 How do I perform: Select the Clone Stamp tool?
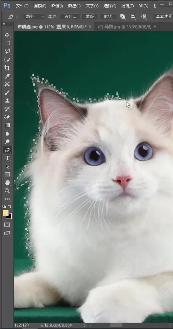tap(7, 101)
